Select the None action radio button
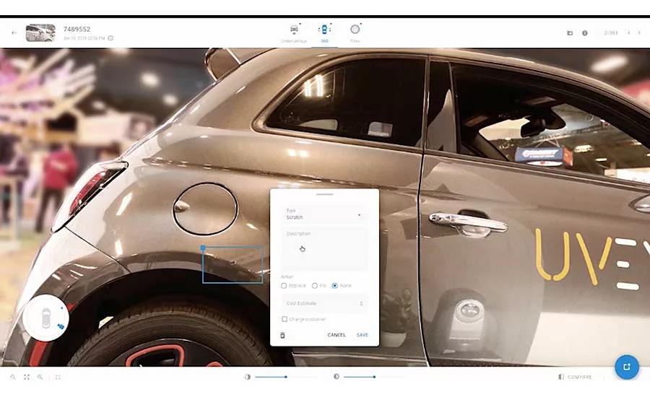 pos(334,286)
